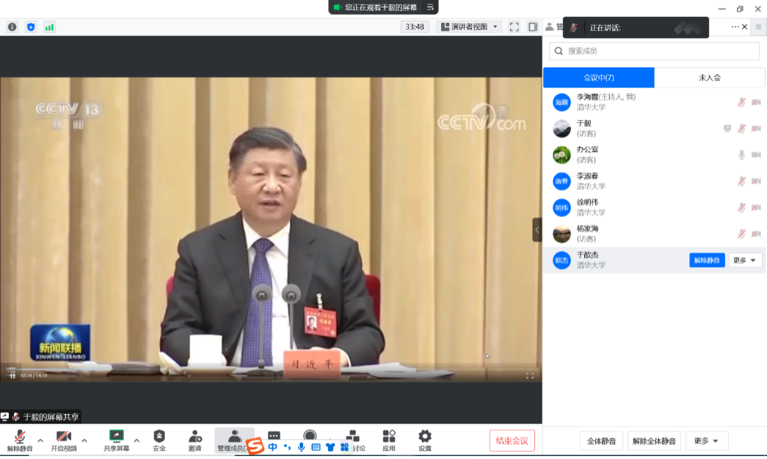The width and height of the screenshot is (767, 459).
Task: Select member row 徐明伟
Action: click(x=654, y=208)
